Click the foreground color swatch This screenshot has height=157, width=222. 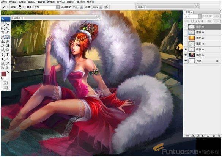4,74
